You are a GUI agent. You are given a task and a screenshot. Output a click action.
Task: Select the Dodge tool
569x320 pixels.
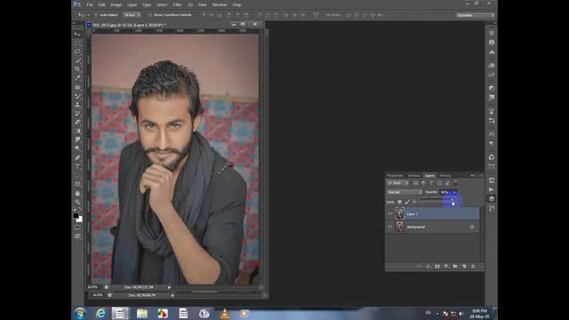click(x=77, y=148)
